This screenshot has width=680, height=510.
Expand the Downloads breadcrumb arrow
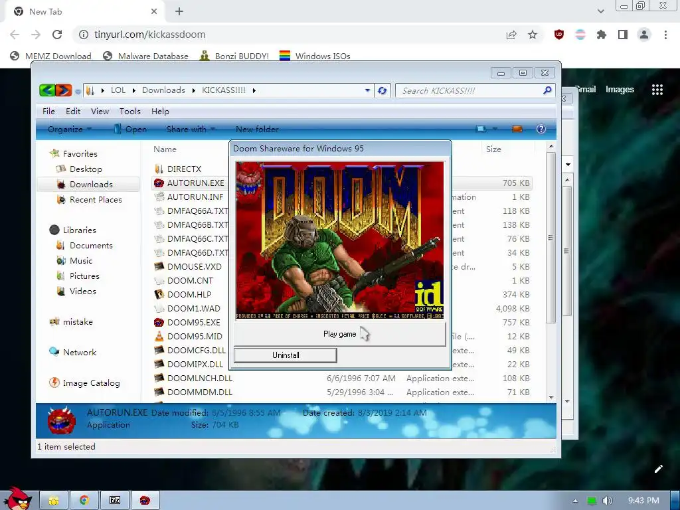coord(194,90)
